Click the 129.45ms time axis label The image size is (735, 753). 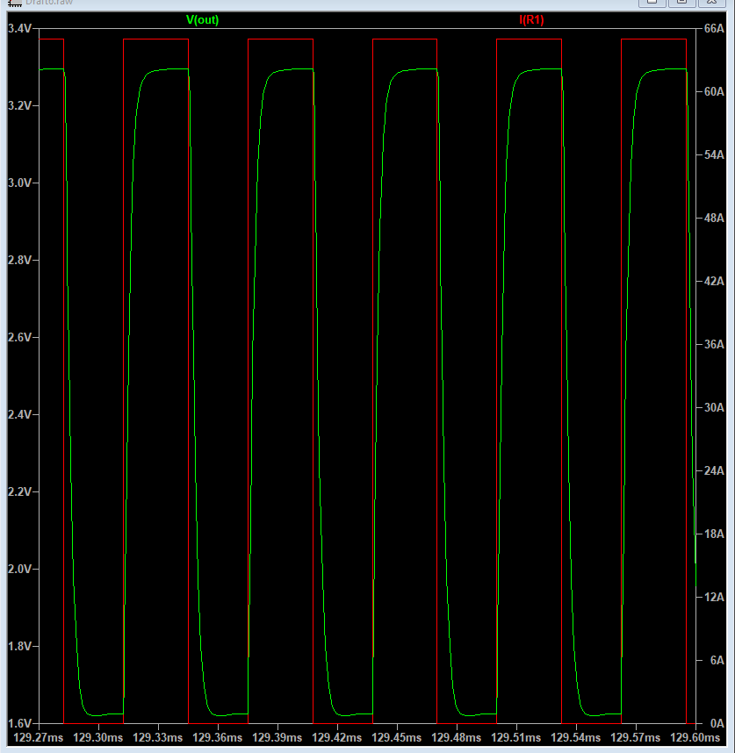click(397, 739)
